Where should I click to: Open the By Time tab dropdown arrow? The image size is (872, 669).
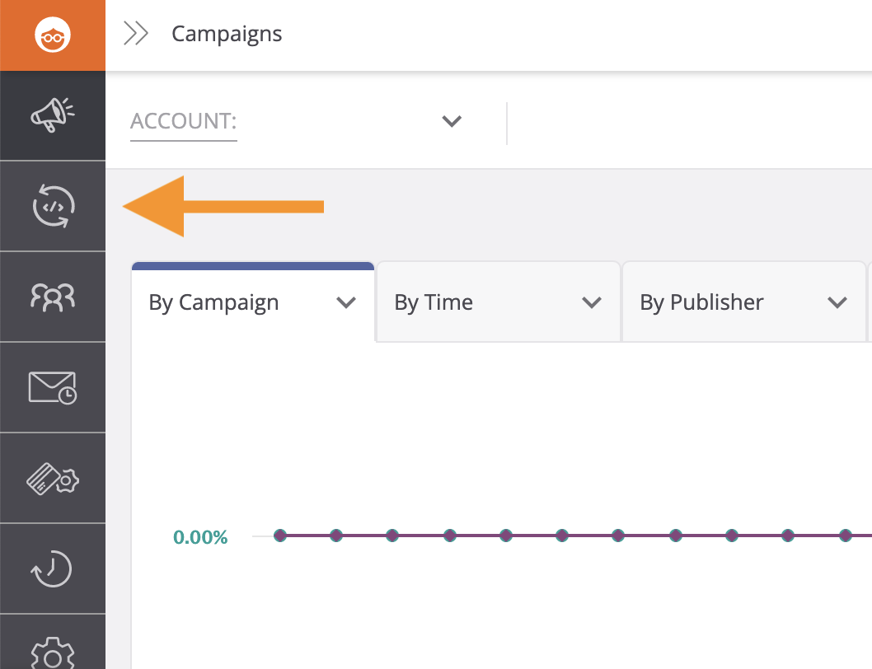[x=592, y=302]
